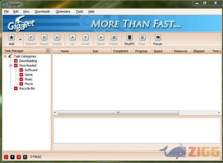Screen dimensions: 223x163
Task: Collapse the Task Categories tree node
Action: 5,56
